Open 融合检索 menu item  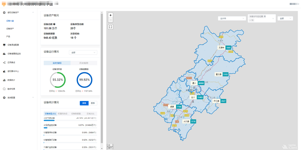pyautogui.click(x=11, y=89)
